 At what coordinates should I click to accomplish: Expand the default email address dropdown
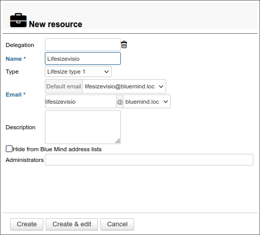click(124, 86)
